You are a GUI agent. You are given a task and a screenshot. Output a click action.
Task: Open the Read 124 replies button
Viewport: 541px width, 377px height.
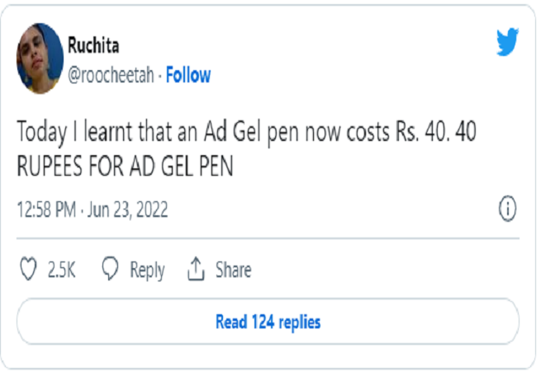point(268,322)
